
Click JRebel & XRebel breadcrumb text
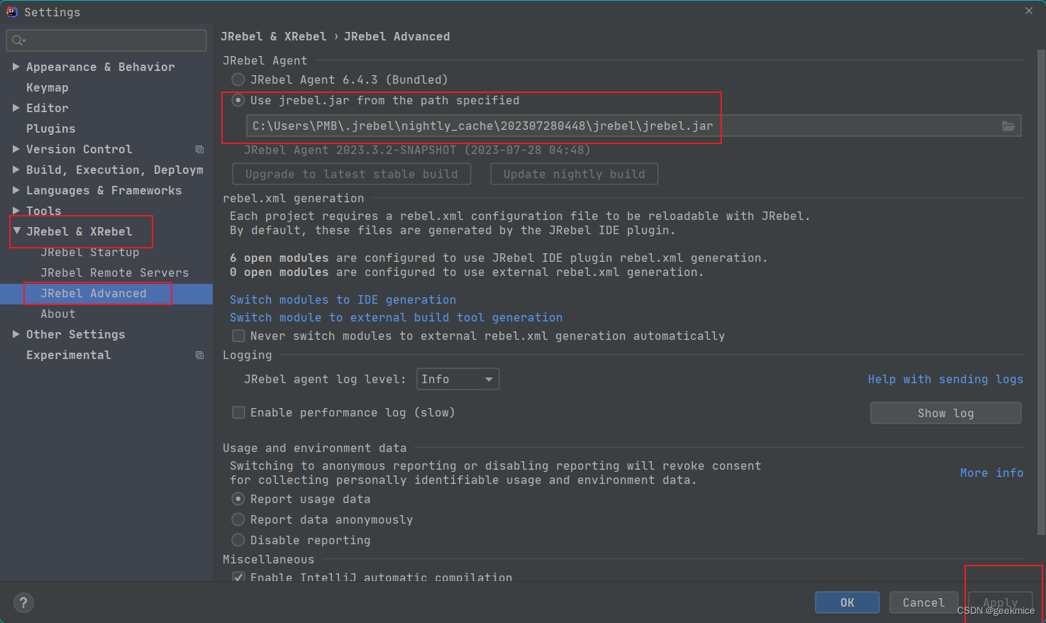tap(274, 36)
